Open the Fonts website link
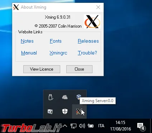This screenshot has height=133, width=152. [56, 41]
